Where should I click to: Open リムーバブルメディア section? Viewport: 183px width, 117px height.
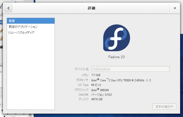coord(31,32)
